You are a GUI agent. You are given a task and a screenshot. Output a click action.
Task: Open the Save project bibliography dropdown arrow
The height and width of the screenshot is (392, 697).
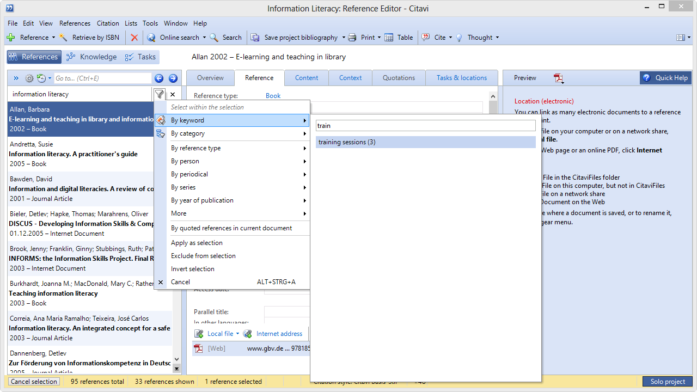343,38
